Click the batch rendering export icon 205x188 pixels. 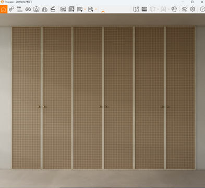click(71, 9)
